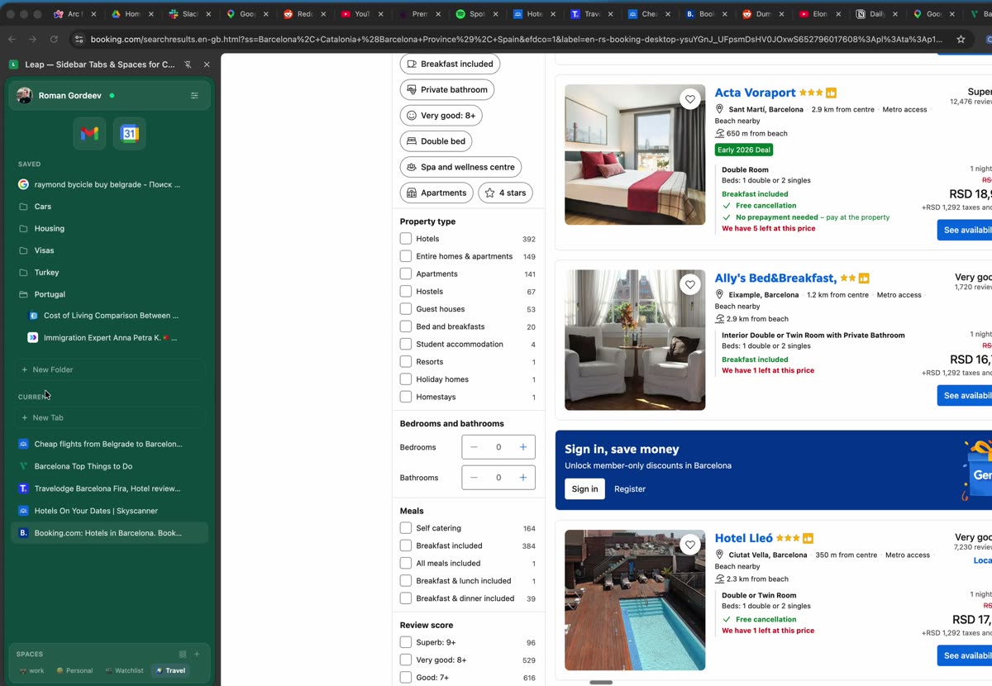992x686 pixels.
Task: Click Register link on banner
Action: click(x=629, y=489)
